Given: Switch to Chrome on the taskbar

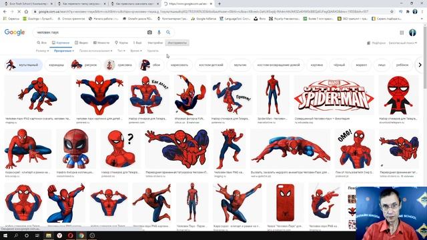Looking at the screenshot, I should tap(81, 235).
